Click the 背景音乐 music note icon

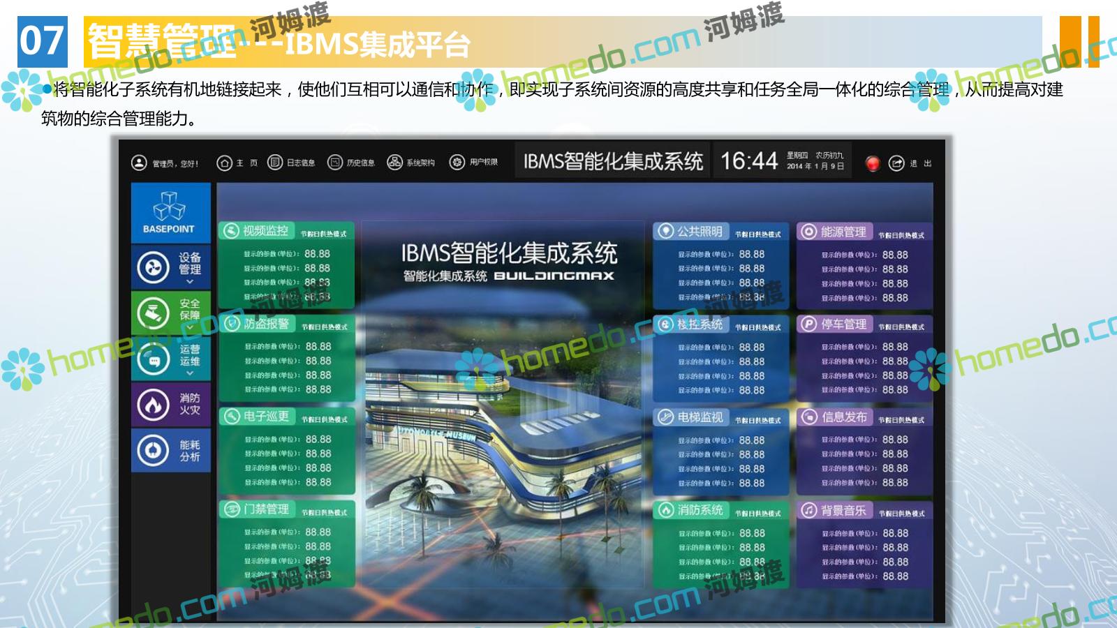808,511
